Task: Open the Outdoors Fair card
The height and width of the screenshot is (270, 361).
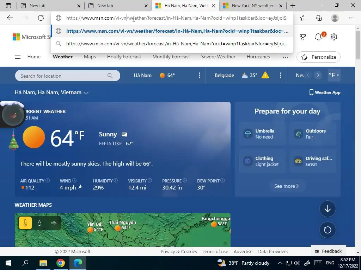Action: 313,134
